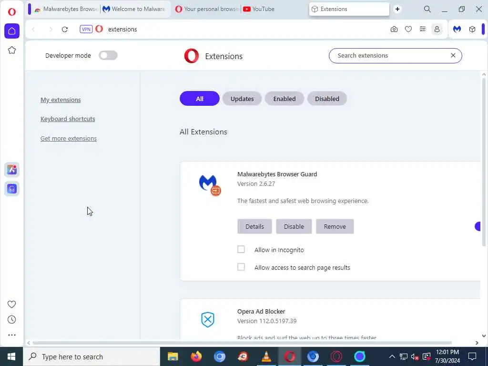The height and width of the screenshot is (366, 488).
Task: Open the sidebar three-dots setup menu
Action: pos(12,335)
